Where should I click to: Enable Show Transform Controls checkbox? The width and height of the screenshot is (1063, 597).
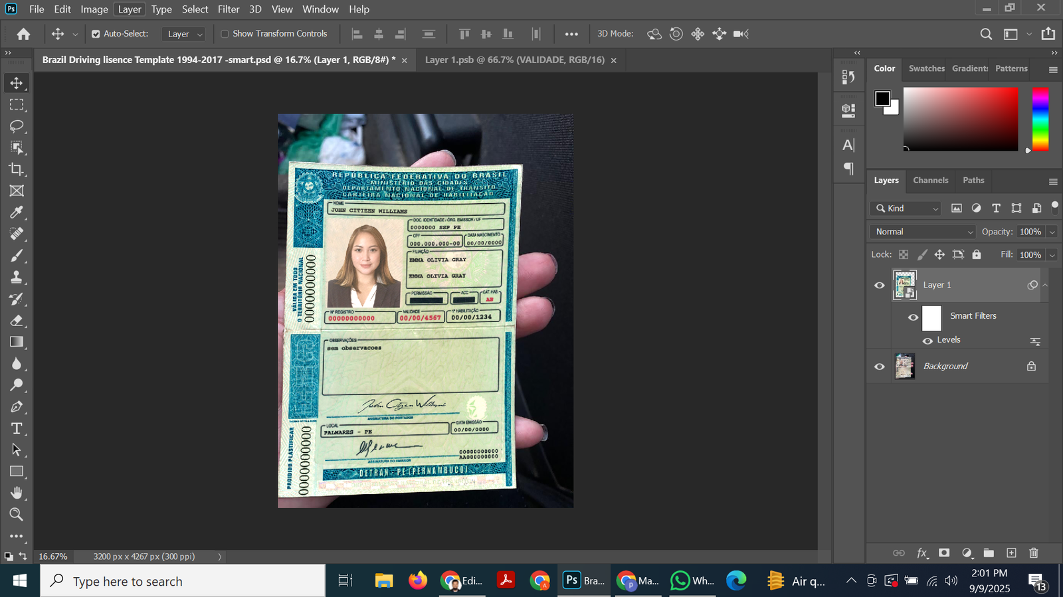225,34
